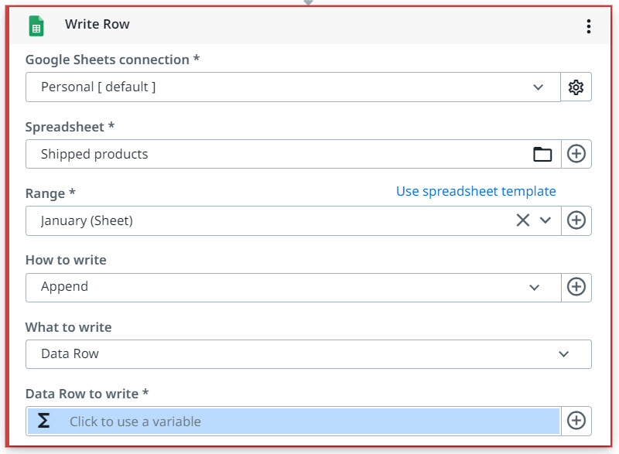This screenshot has height=454, width=619.
Task: Click the Data Row to write variable field
Action: (309, 422)
